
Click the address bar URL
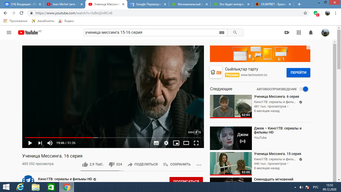point(74,13)
